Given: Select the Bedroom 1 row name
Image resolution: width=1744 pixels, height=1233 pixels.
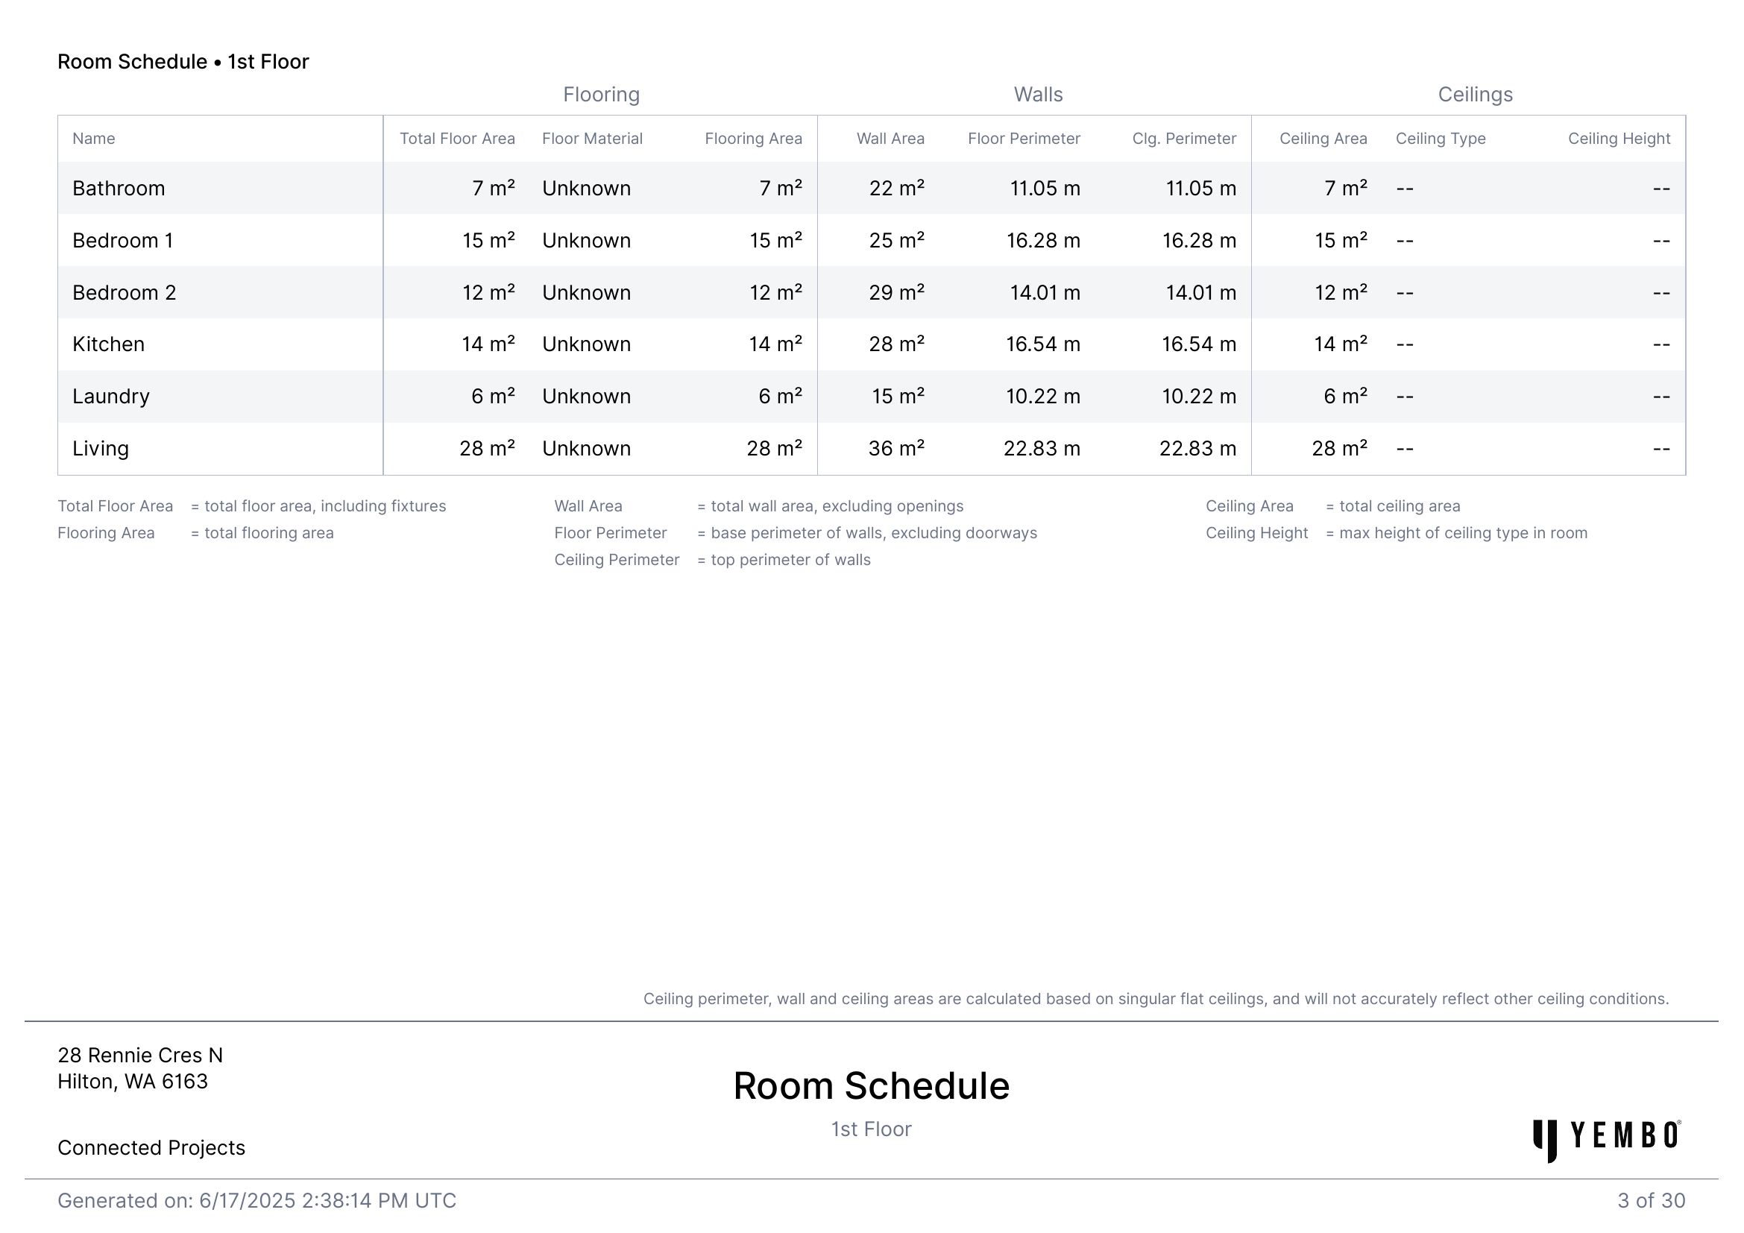Looking at the screenshot, I should click(123, 241).
